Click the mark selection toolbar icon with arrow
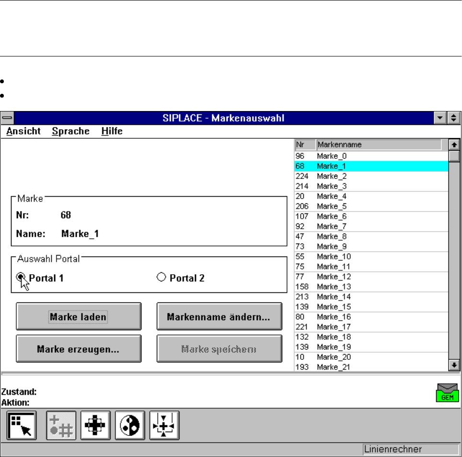462x457 pixels. [x=22, y=425]
